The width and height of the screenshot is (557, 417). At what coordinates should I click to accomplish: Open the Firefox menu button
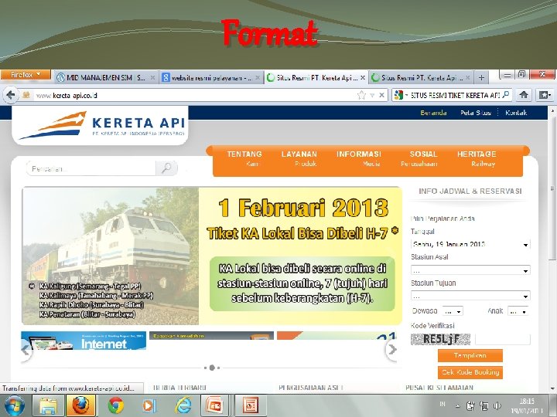26,75
